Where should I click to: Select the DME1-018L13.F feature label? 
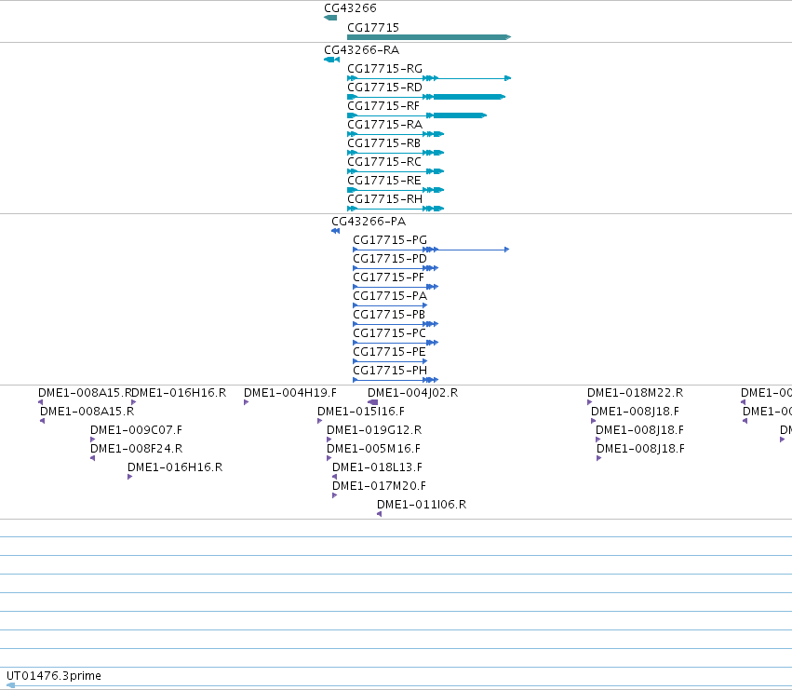pos(377,468)
